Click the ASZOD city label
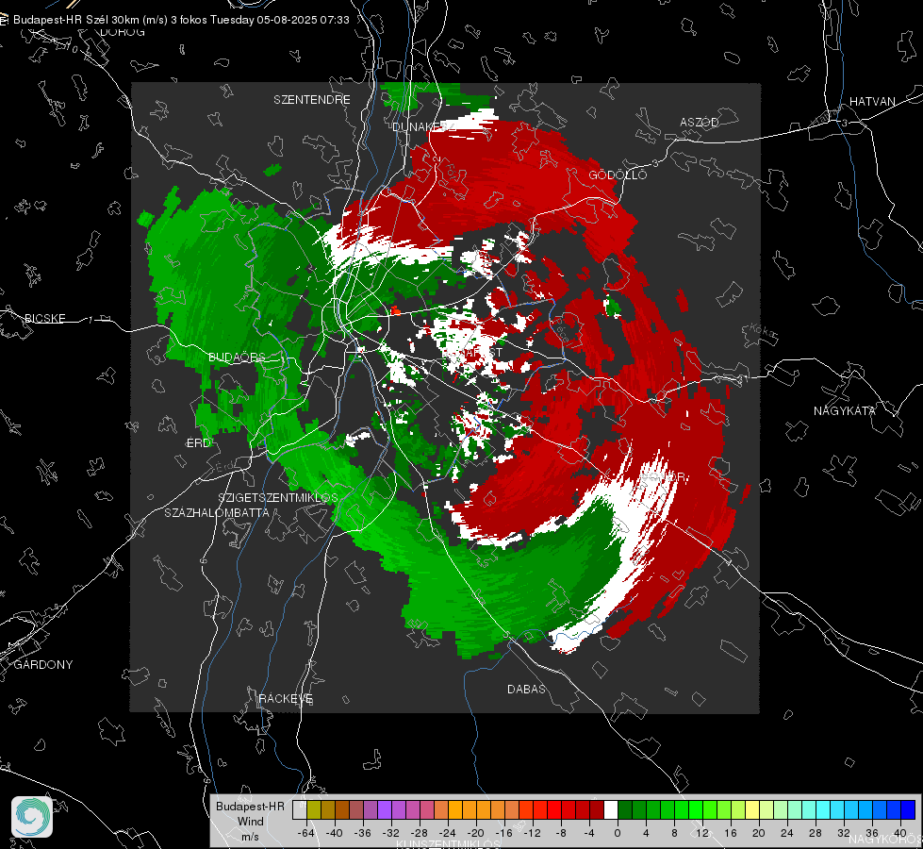Viewport: 923px width, 849px height. point(700,122)
